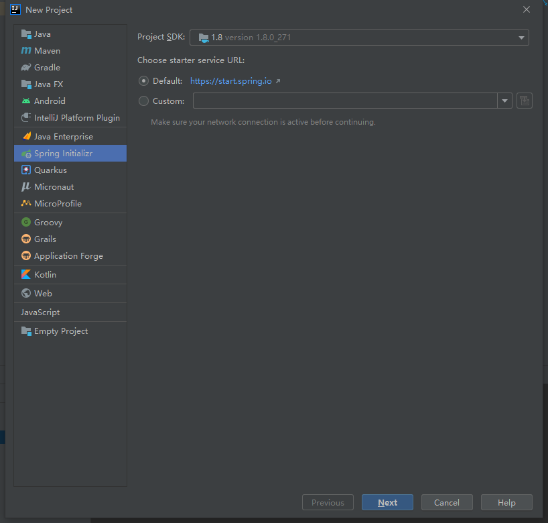The height and width of the screenshot is (523, 548).
Task: Click the Spring Initializr leaf icon
Action: (26, 154)
